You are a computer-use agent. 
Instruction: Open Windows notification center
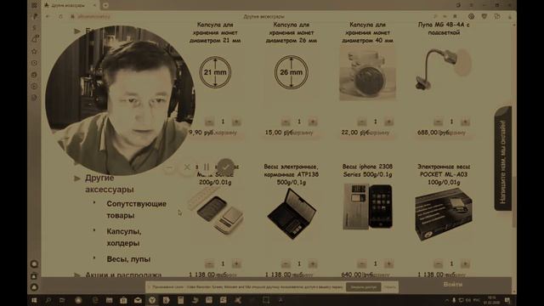507,300
